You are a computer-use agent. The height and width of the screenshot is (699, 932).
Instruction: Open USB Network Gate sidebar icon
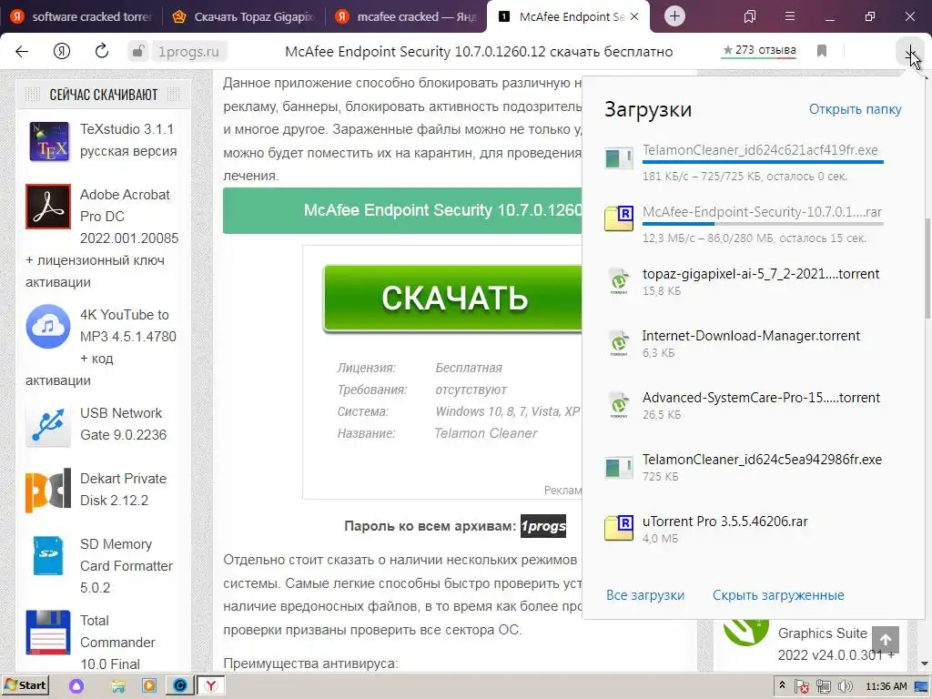48,424
